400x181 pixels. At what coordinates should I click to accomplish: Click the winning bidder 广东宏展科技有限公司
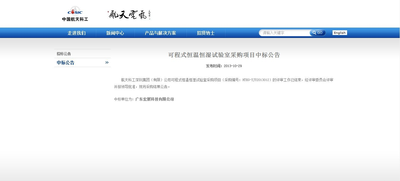(x=155, y=99)
